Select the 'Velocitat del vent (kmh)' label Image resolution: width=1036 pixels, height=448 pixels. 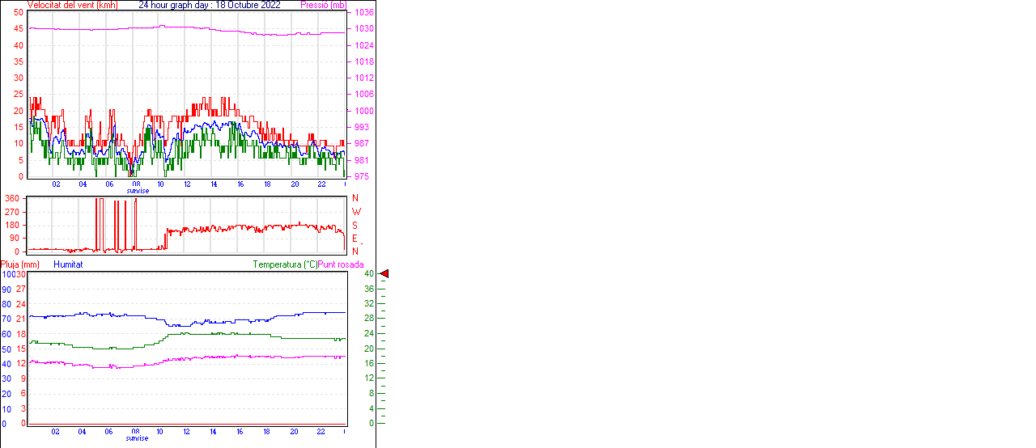[x=73, y=5]
